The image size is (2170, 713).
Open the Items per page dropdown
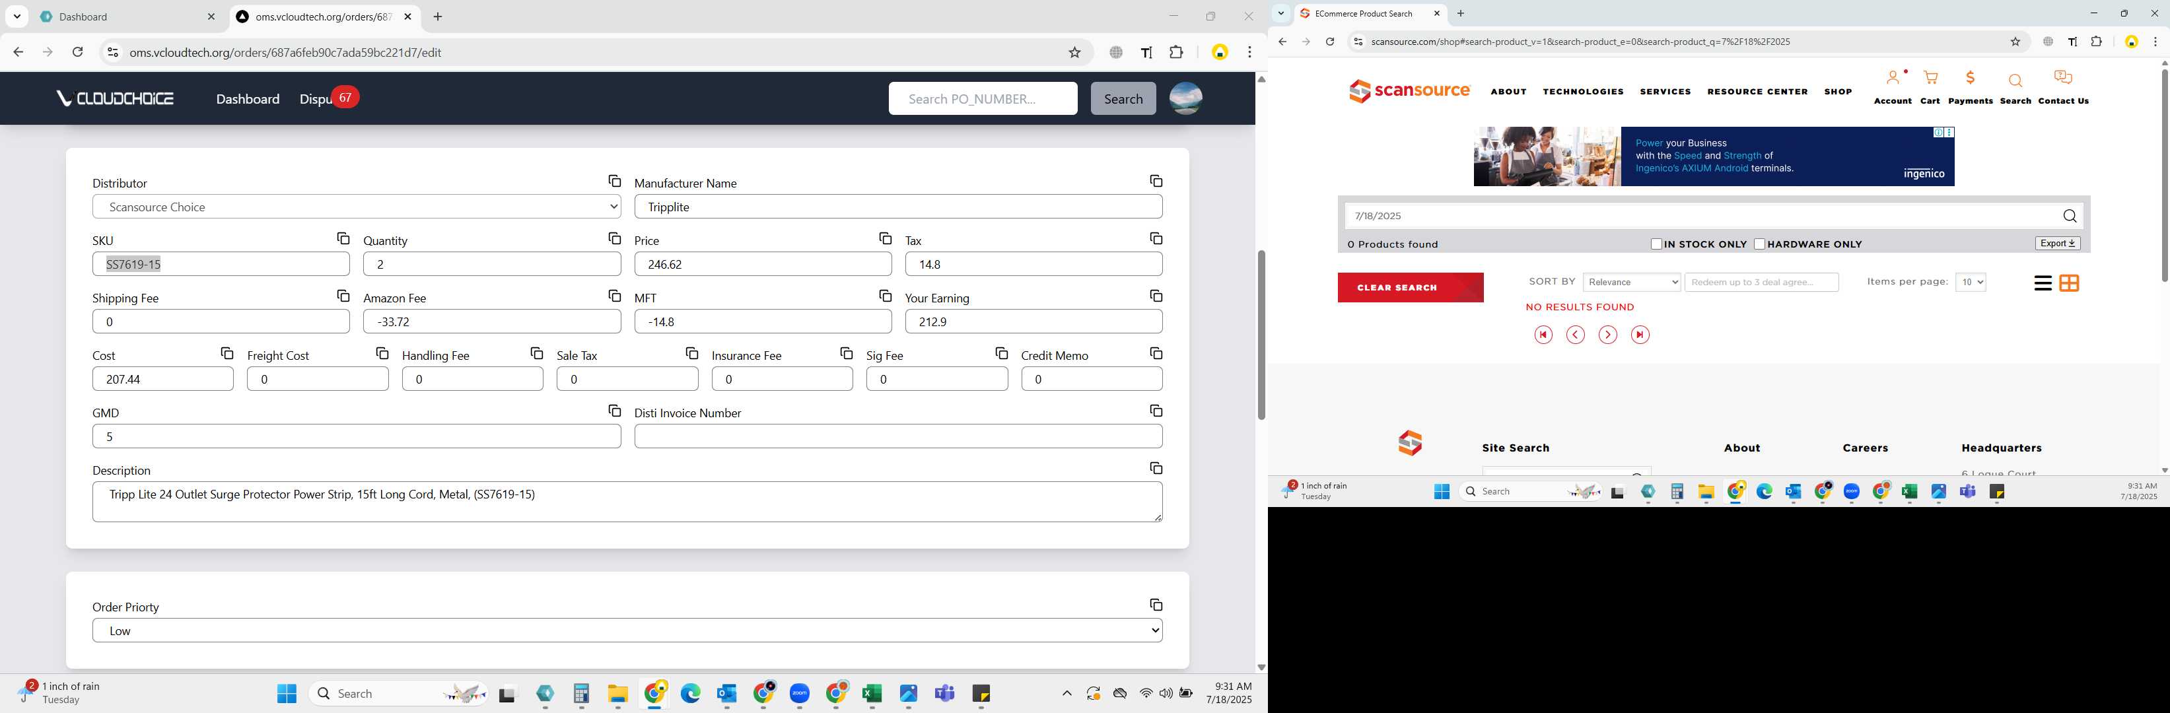[1971, 282]
